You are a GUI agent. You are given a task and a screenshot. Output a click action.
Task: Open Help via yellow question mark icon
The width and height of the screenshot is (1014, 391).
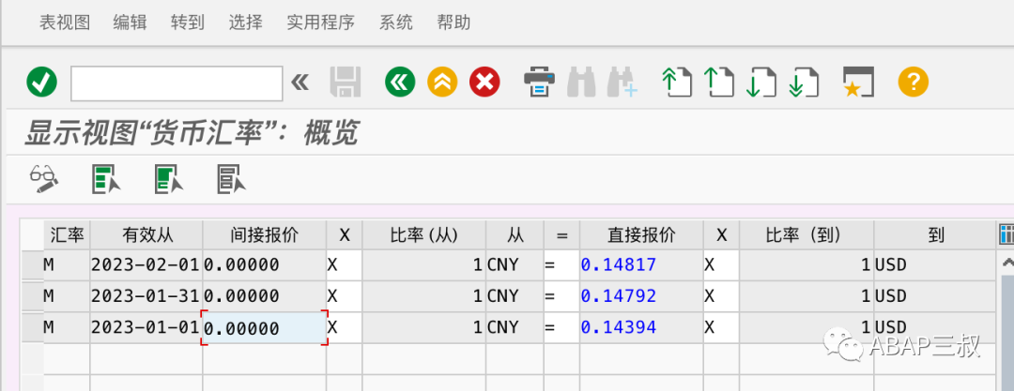914,83
